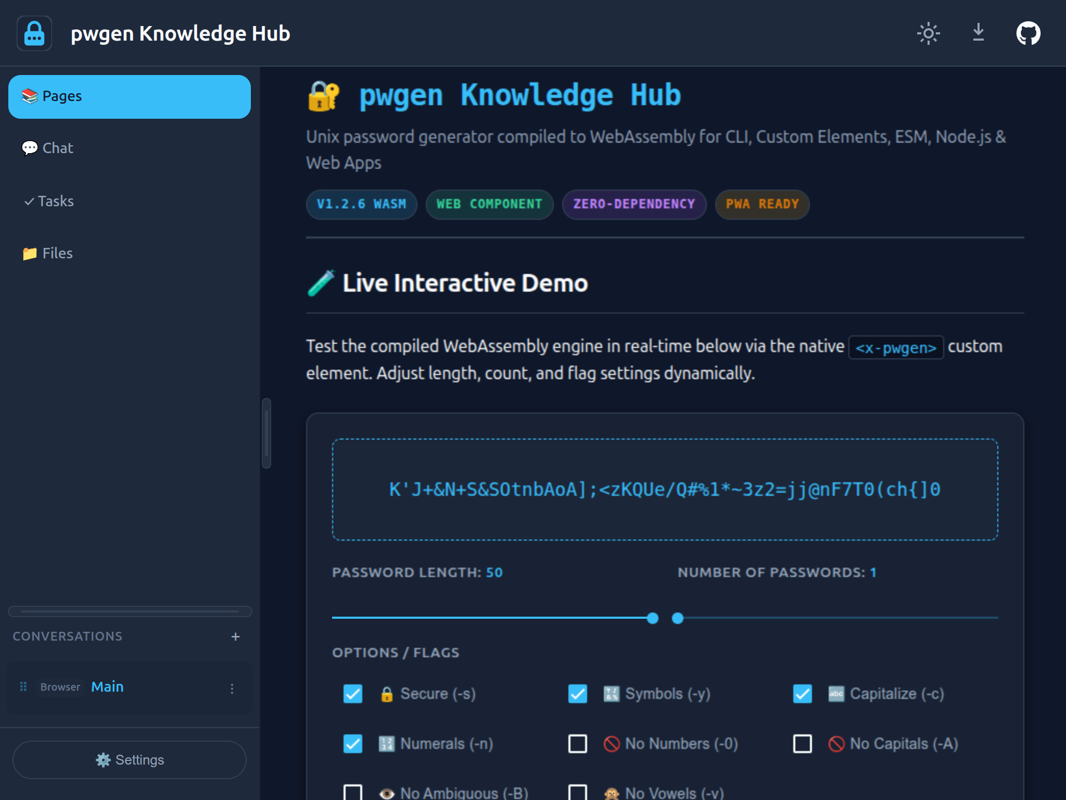Uncheck the Secure (-s) option

353,694
